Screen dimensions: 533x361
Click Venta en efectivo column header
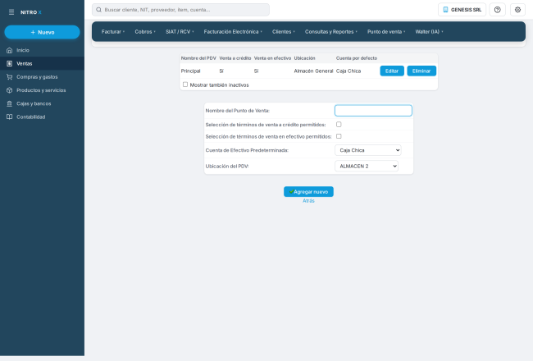click(272, 58)
